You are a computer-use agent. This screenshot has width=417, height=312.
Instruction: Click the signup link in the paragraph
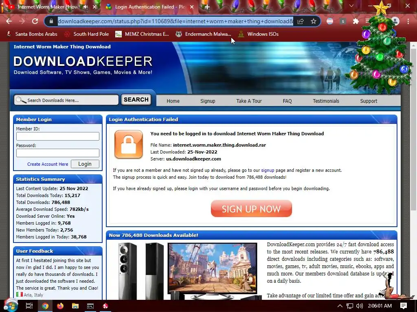(x=268, y=170)
